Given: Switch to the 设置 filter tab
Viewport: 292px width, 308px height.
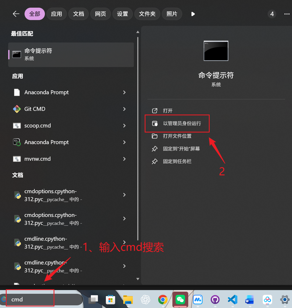Looking at the screenshot, I should (x=123, y=14).
